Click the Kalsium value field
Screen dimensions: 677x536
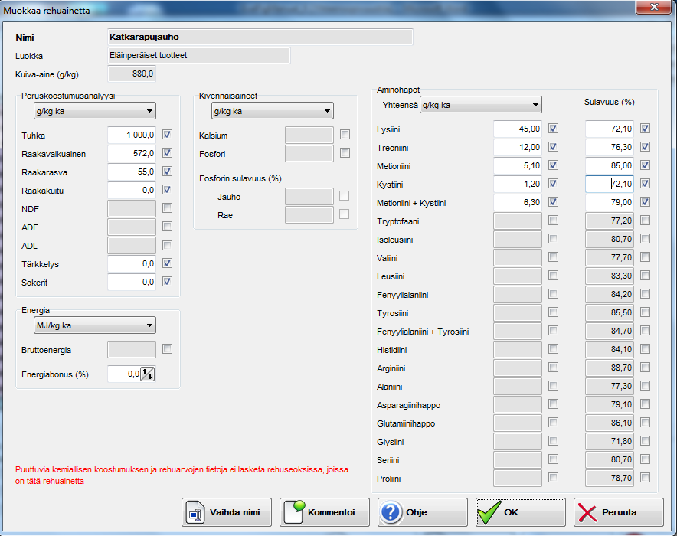coord(309,135)
